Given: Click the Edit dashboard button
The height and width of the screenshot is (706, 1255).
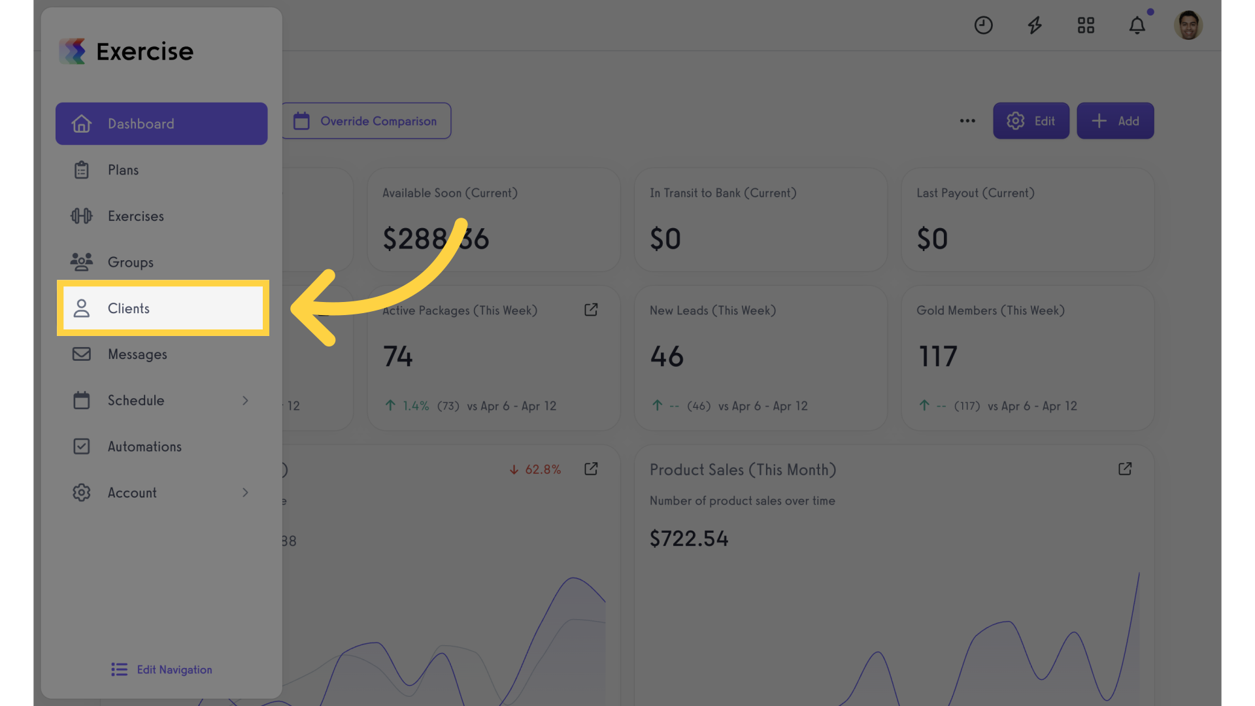Looking at the screenshot, I should (x=1031, y=121).
